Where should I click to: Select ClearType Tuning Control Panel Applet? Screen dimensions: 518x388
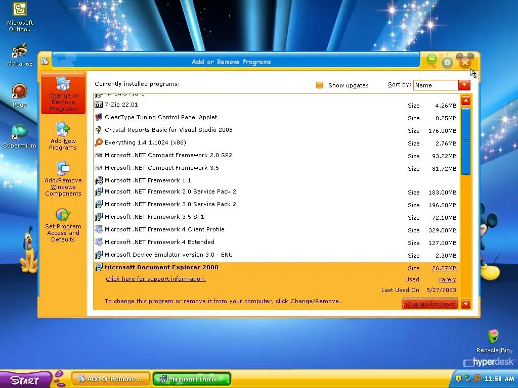pyautogui.click(x=277, y=117)
